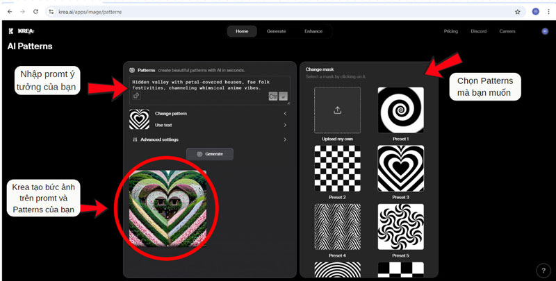Click the Generate button
Viewport: 556px width, 281px height.
point(210,154)
